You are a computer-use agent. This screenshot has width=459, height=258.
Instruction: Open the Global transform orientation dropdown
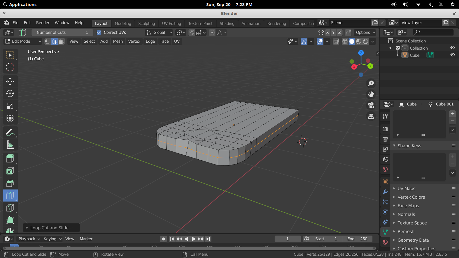pos(159,32)
